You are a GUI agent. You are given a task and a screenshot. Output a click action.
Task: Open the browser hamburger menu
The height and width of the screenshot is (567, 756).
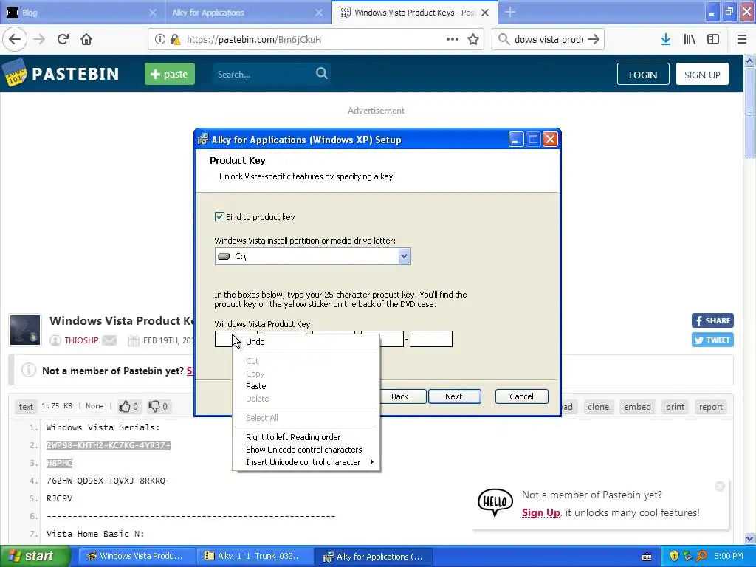pos(742,40)
